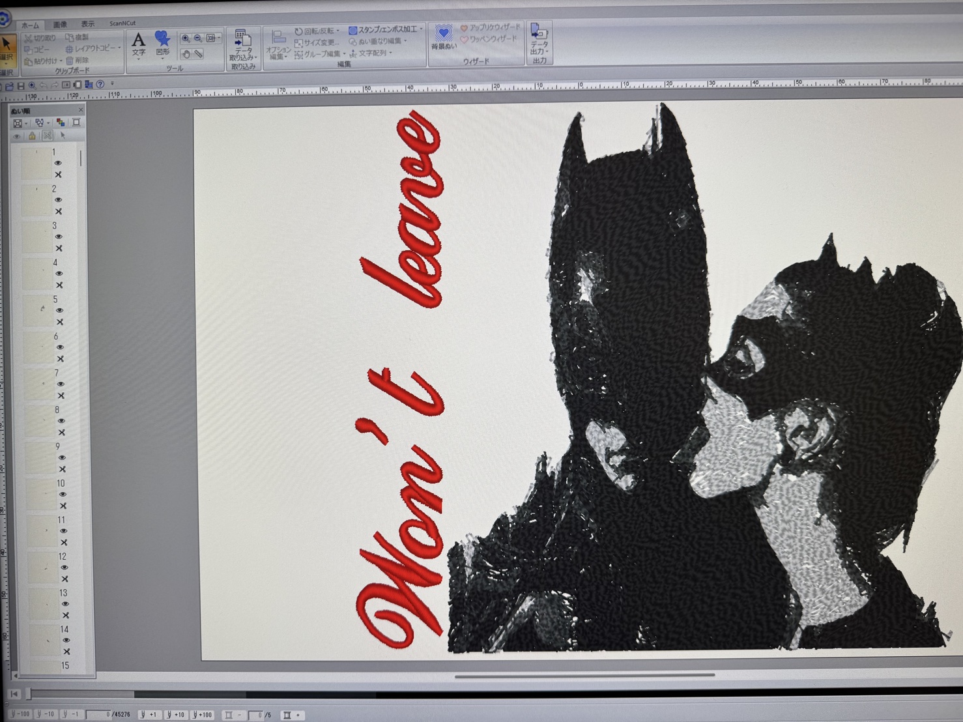Select the pan hand tool
The height and width of the screenshot is (722, 963).
(186, 54)
